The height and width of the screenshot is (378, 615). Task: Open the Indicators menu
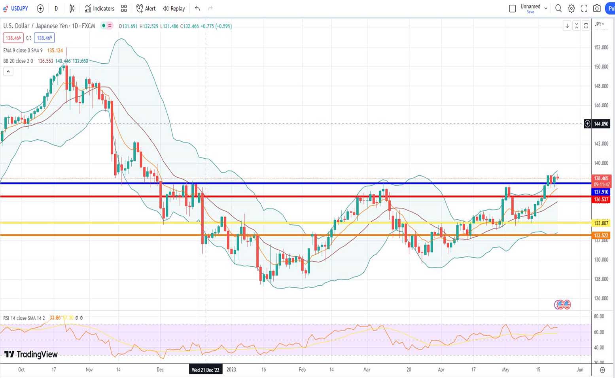coord(100,8)
